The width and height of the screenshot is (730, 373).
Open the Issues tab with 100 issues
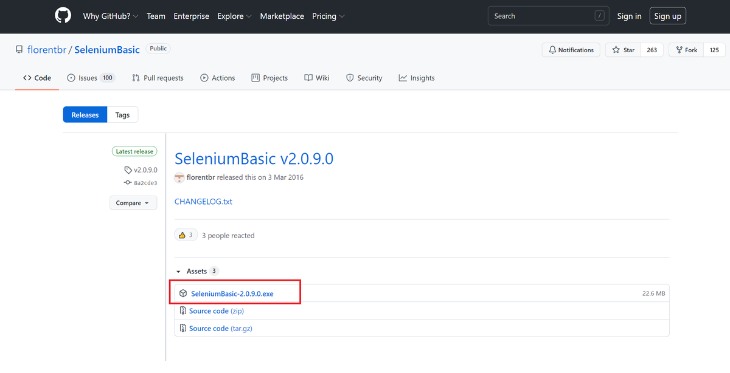coord(91,78)
